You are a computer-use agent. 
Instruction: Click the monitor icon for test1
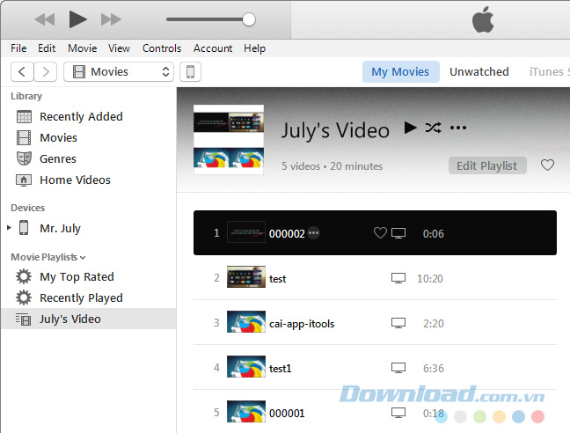(x=398, y=368)
